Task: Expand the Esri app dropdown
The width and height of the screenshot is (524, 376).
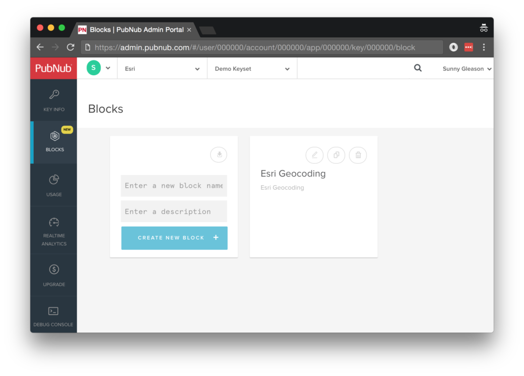Action: pos(162,69)
